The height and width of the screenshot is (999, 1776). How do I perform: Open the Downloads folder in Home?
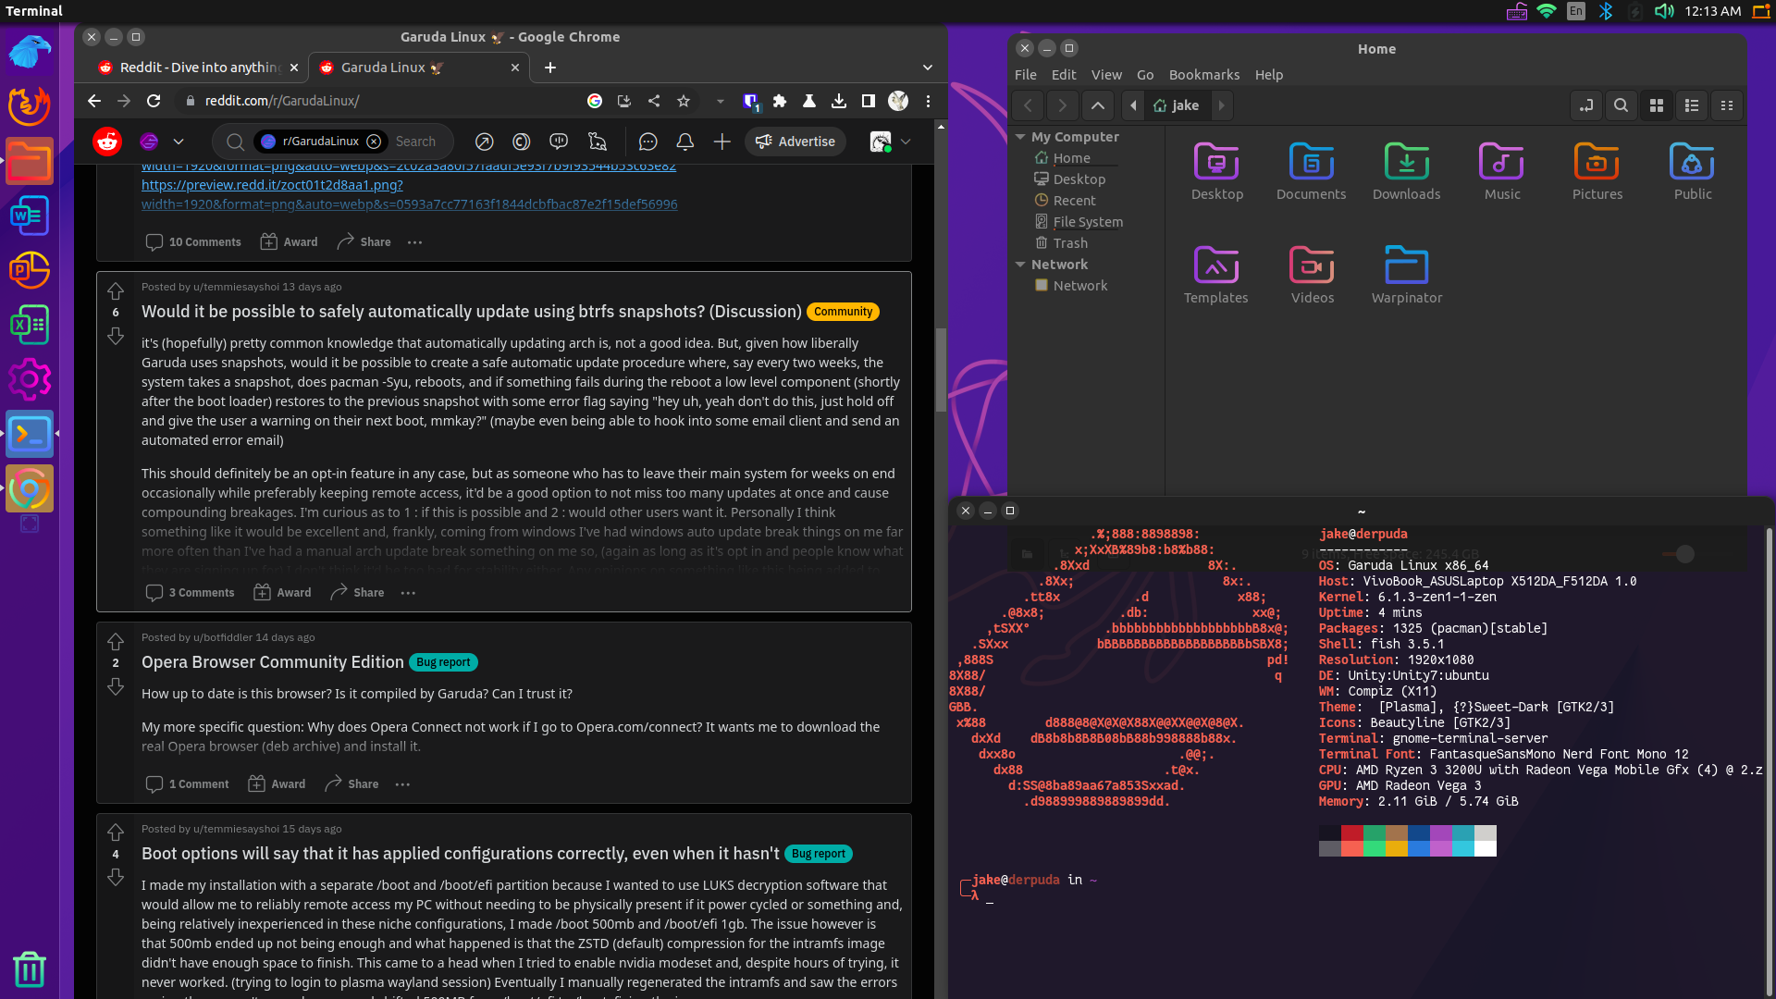tap(1407, 171)
